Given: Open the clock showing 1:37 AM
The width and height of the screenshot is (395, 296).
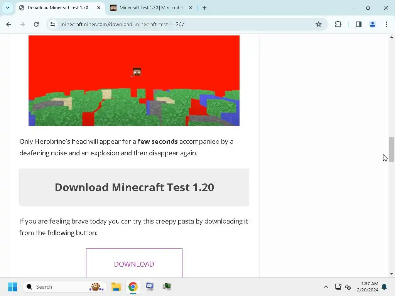Looking at the screenshot, I should point(368,287).
